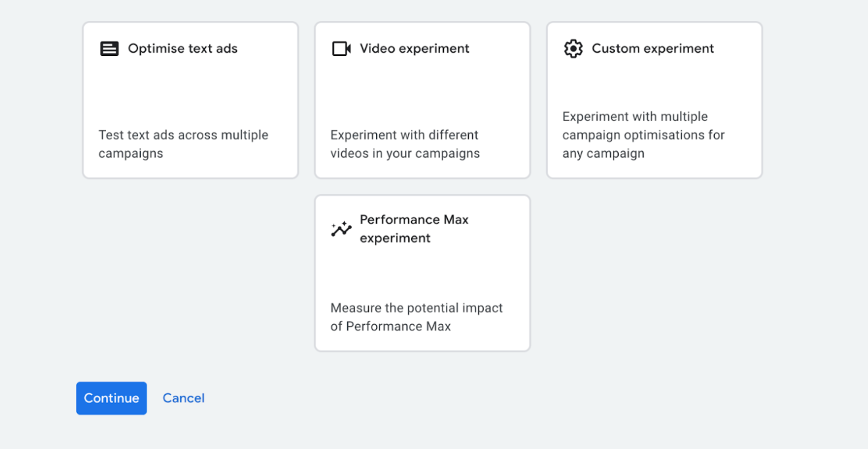Click the 'Test text ads across multiple campaigns' description

pyautogui.click(x=183, y=143)
